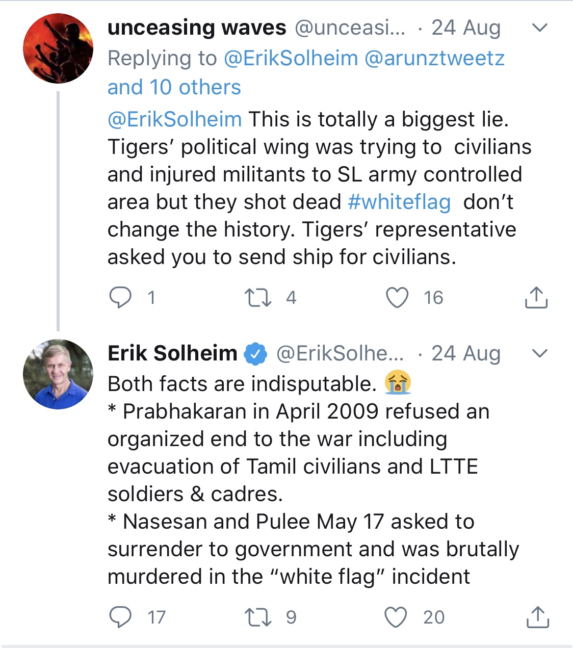Open more options for Erik Solheim tweet
The image size is (573, 648).
pyautogui.click(x=539, y=353)
